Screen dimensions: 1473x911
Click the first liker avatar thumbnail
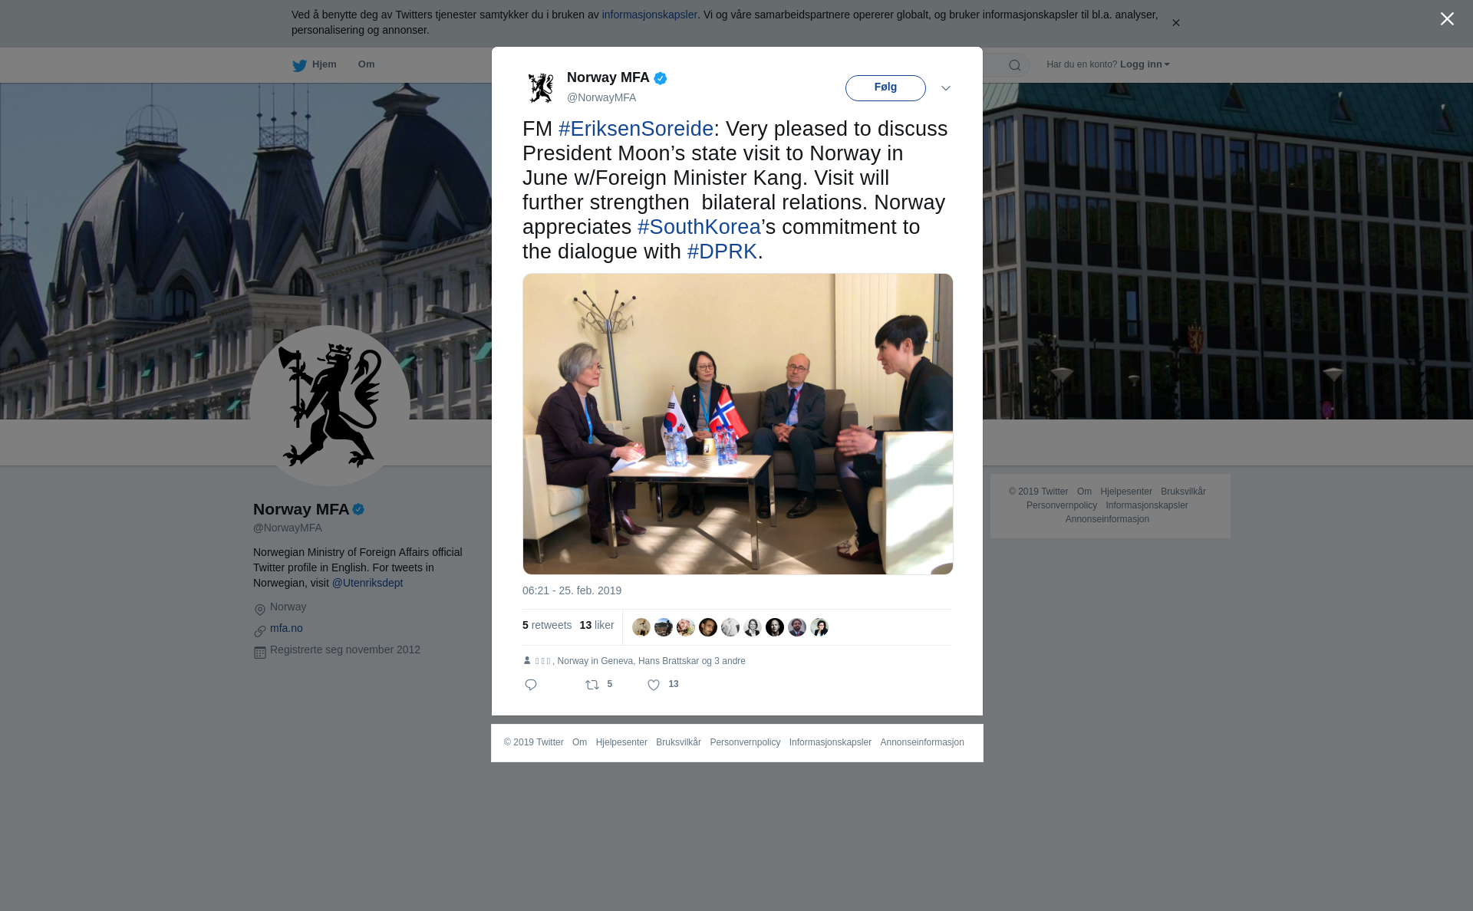coord(641,627)
